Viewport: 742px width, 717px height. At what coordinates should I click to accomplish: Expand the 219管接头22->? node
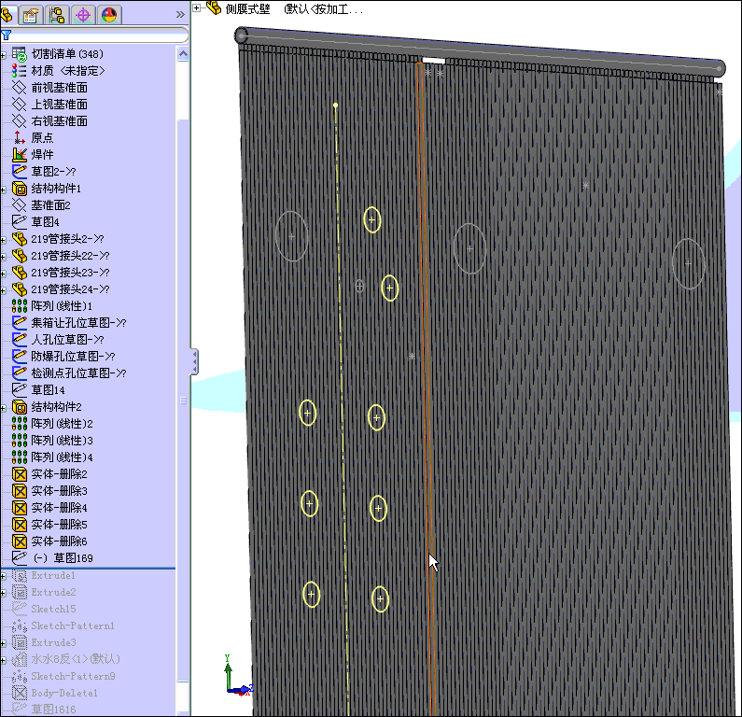coord(3,257)
